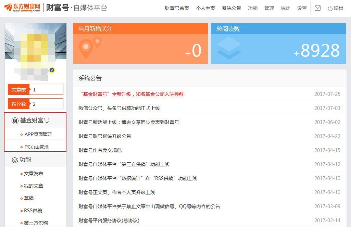
Task: Select 系统公告 in the top navigation
Action: click(231, 8)
